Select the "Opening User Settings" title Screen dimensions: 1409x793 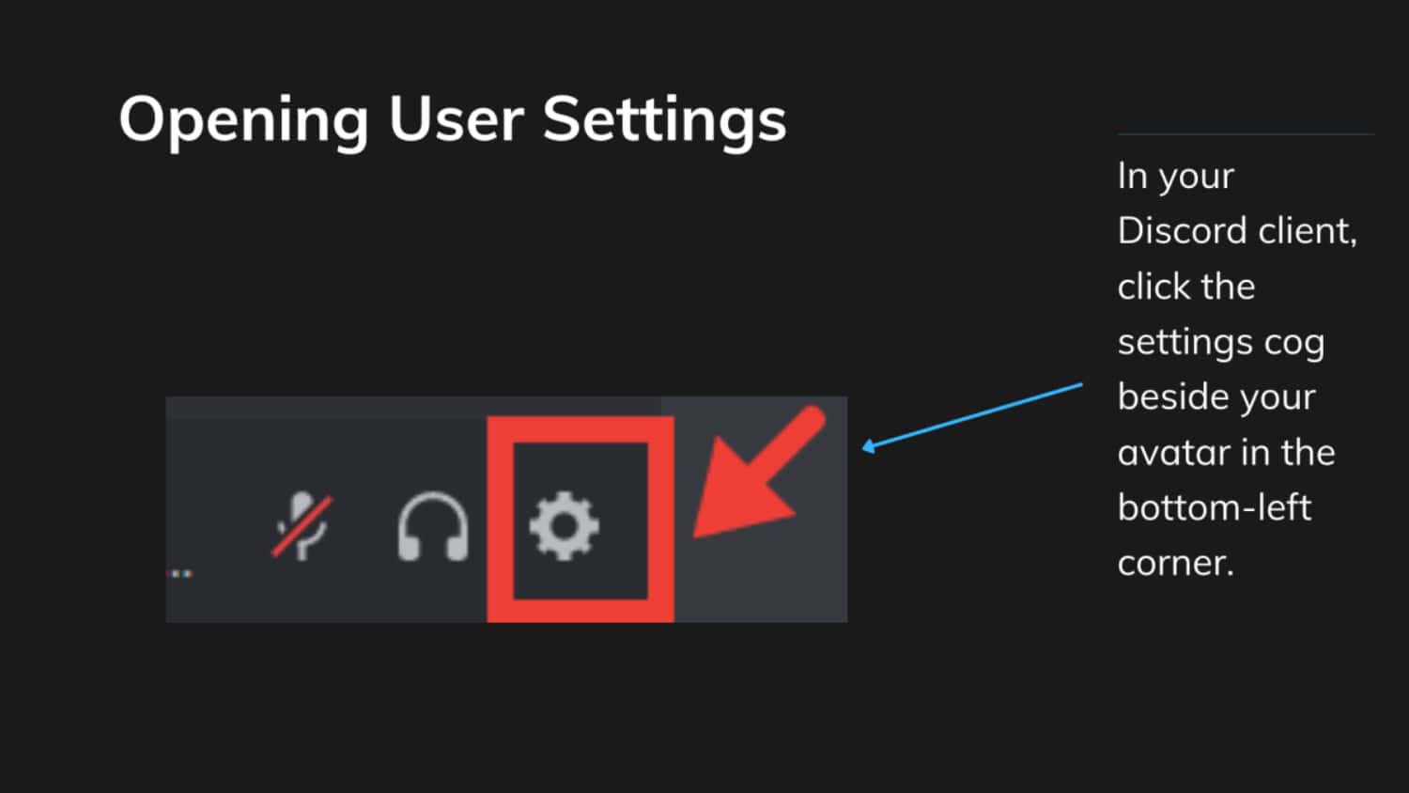(x=453, y=120)
